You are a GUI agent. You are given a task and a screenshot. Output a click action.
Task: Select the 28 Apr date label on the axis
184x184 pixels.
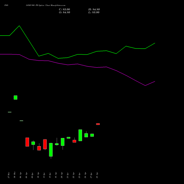click(x=97, y=176)
